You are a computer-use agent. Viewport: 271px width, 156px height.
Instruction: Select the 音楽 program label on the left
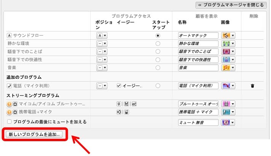pos(12,68)
